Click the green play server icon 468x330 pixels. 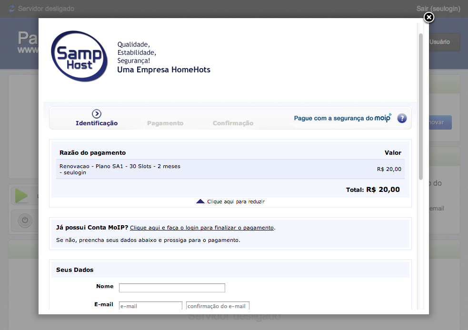click(x=21, y=196)
